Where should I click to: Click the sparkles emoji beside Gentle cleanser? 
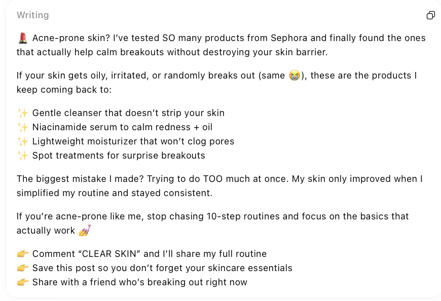tap(22, 113)
